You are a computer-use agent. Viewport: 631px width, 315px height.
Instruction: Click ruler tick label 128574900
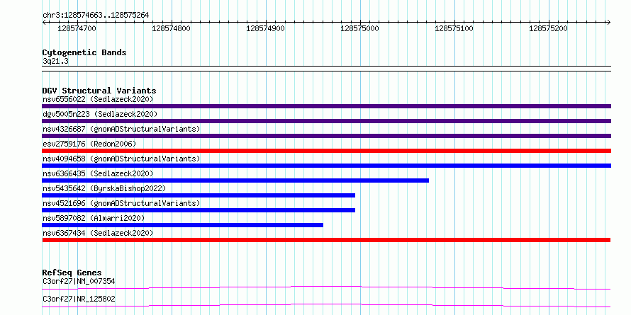click(x=266, y=28)
